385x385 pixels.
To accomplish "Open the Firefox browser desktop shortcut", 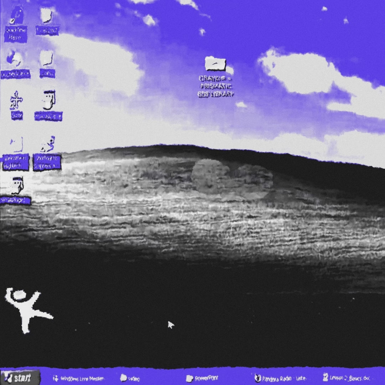I will tap(15, 59).
